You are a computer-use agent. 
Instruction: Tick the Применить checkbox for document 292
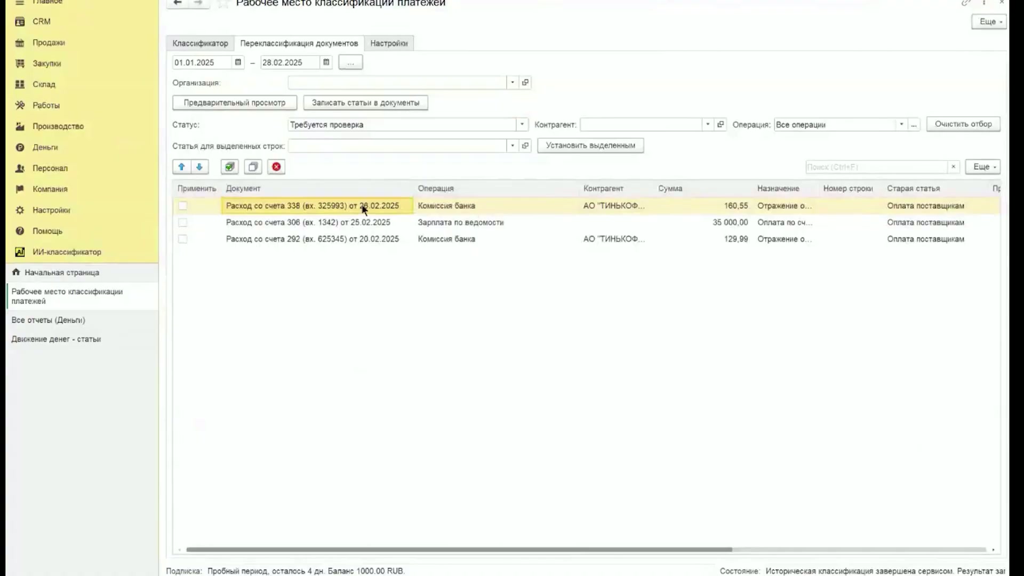click(183, 239)
